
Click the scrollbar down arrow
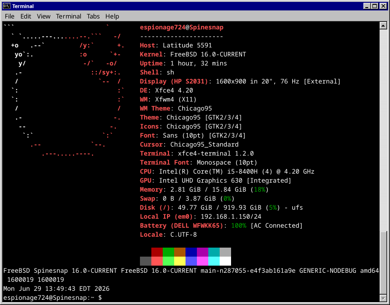click(x=383, y=298)
